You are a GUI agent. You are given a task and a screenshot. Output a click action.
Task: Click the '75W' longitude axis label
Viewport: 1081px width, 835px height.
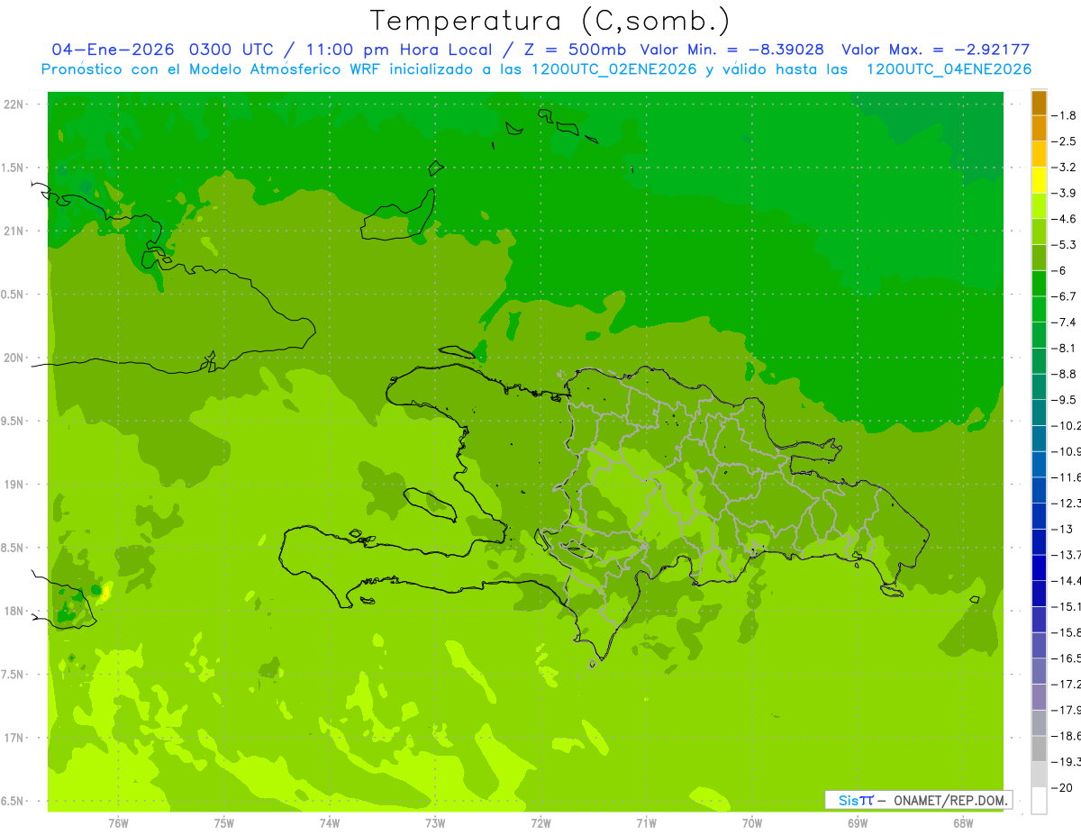pos(223,822)
